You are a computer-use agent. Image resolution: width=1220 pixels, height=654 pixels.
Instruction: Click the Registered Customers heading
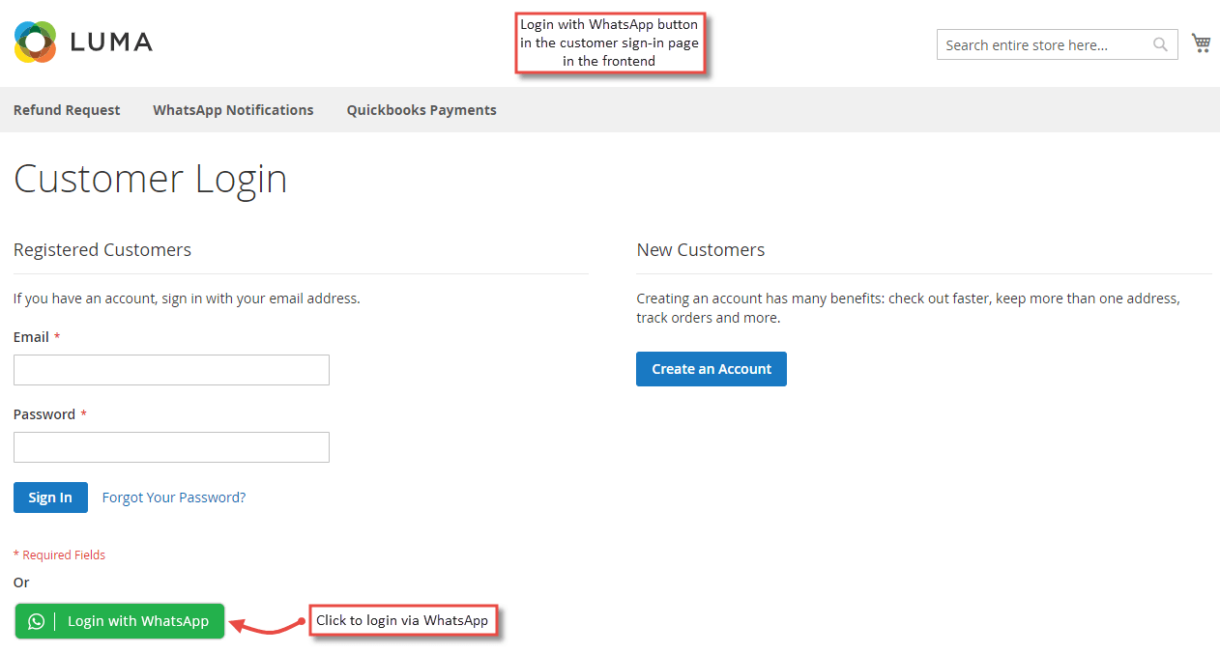click(x=102, y=250)
